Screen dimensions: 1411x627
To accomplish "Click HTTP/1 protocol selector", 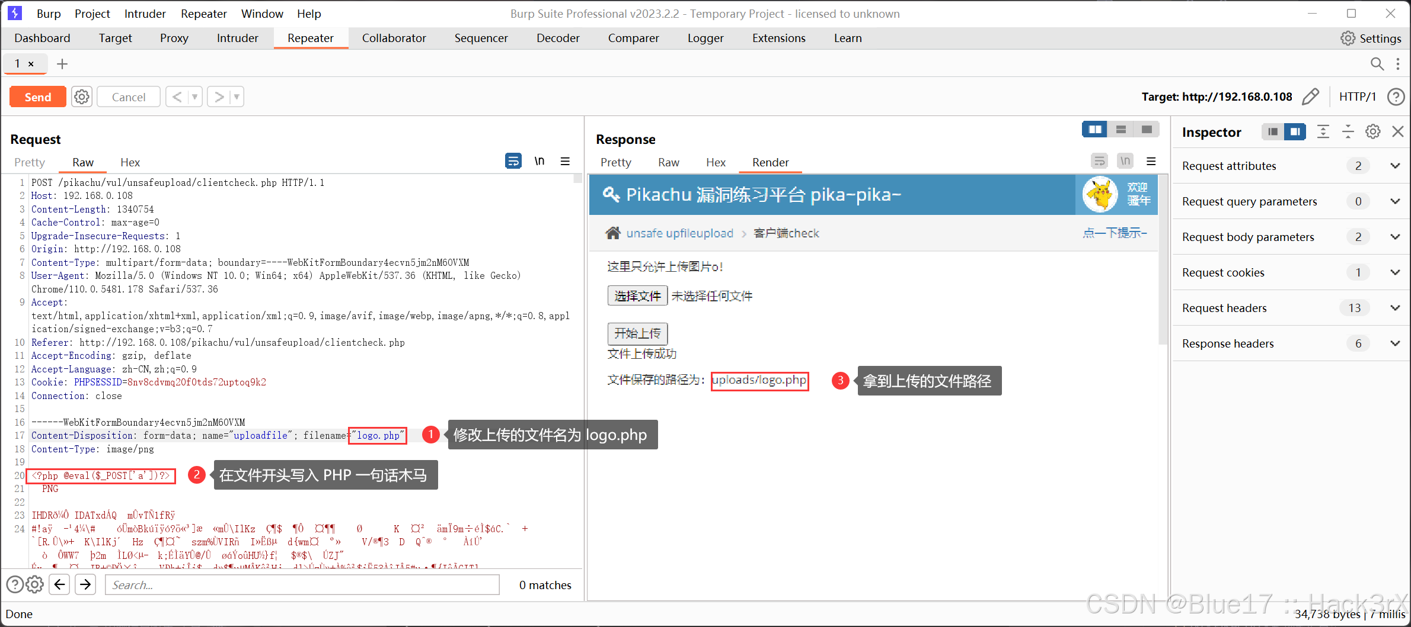I will pyautogui.click(x=1357, y=97).
